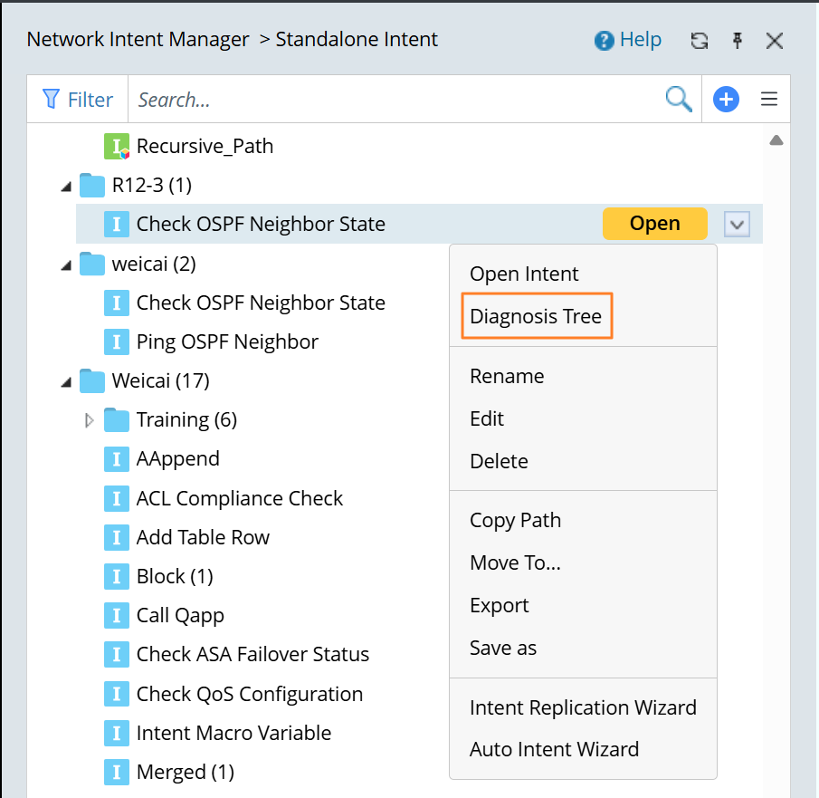
Task: Click the Recursive_Path intent icon
Action: click(x=117, y=147)
